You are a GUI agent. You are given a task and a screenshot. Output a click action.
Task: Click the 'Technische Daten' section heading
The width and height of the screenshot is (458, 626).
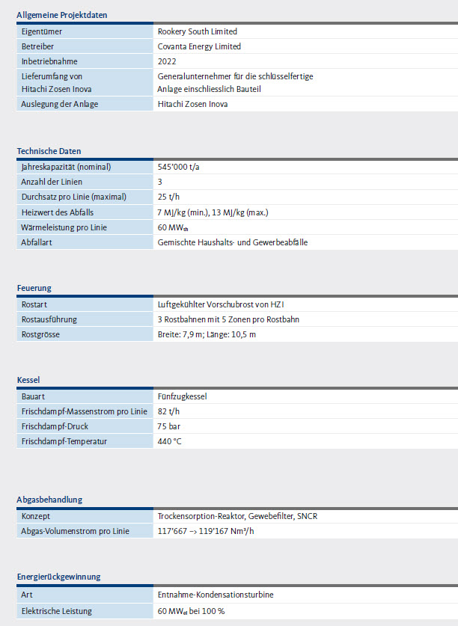pos(49,151)
